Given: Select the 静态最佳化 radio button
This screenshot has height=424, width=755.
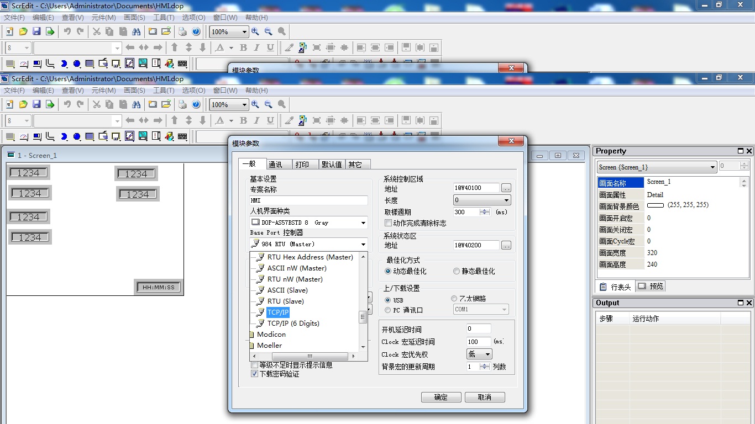Looking at the screenshot, I should [457, 271].
